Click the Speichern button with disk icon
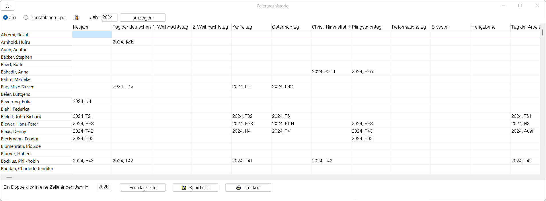The image size is (546, 201). [x=195, y=188]
